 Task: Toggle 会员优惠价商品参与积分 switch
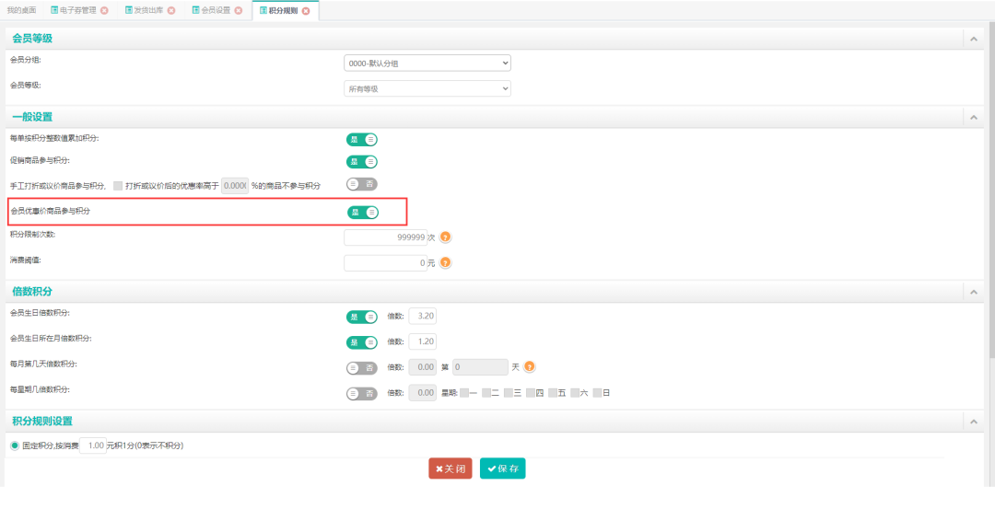[x=363, y=213]
